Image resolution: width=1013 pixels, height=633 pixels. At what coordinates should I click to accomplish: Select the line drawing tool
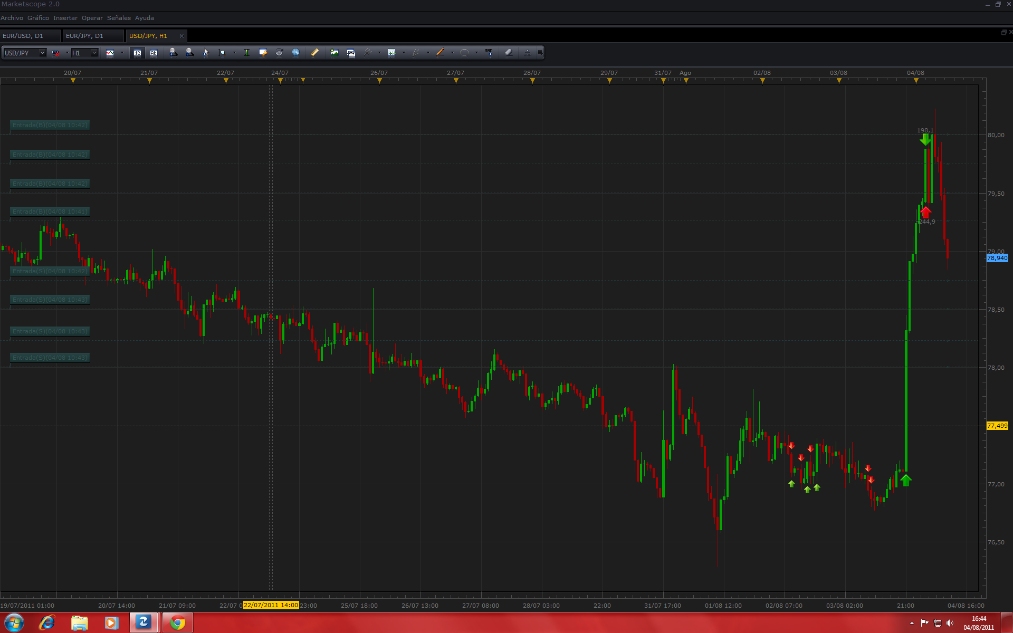click(440, 52)
